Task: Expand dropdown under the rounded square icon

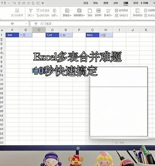Action: coord(84,16)
